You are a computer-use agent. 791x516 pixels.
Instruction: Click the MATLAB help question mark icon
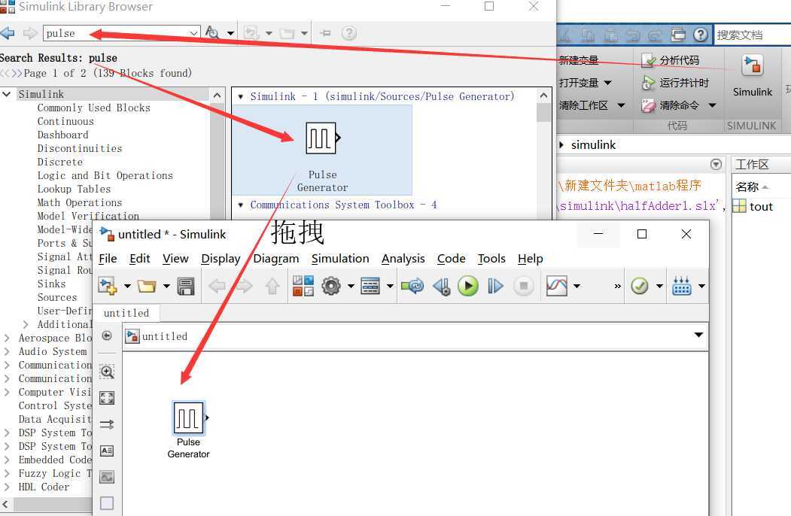pos(701,35)
